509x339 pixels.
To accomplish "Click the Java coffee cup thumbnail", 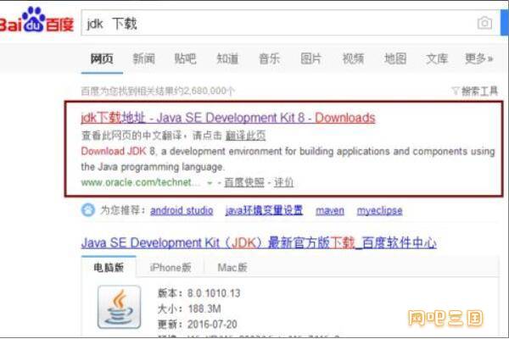I will 119,307.
